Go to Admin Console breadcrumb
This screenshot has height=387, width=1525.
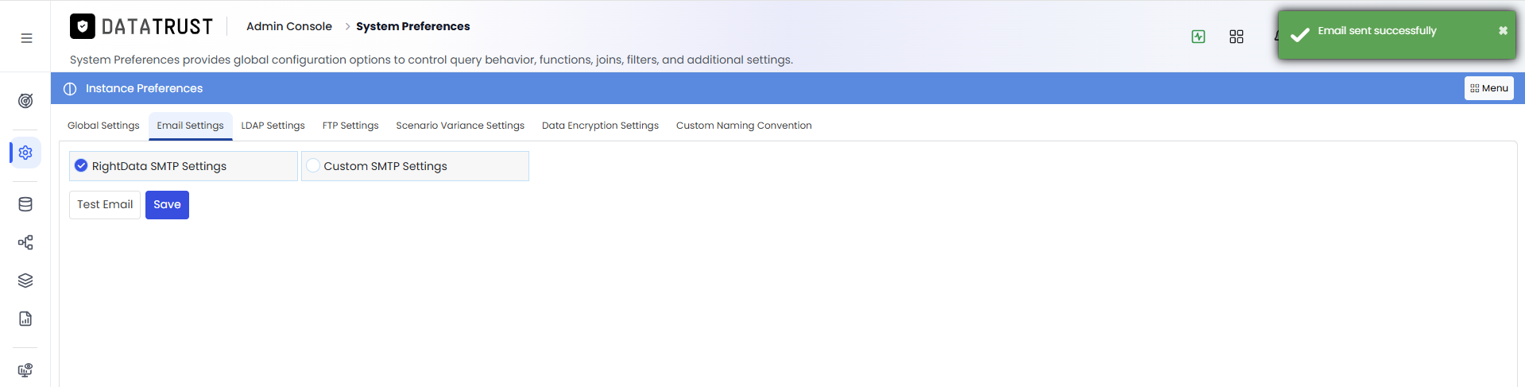(289, 26)
